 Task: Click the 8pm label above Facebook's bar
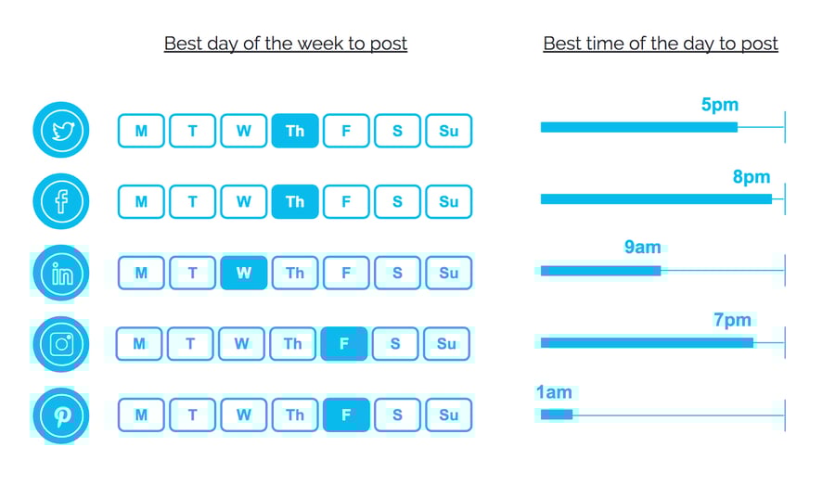click(x=751, y=177)
